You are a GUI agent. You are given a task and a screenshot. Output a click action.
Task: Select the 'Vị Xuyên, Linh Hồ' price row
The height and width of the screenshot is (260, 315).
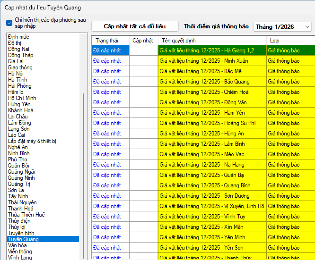click(x=212, y=206)
